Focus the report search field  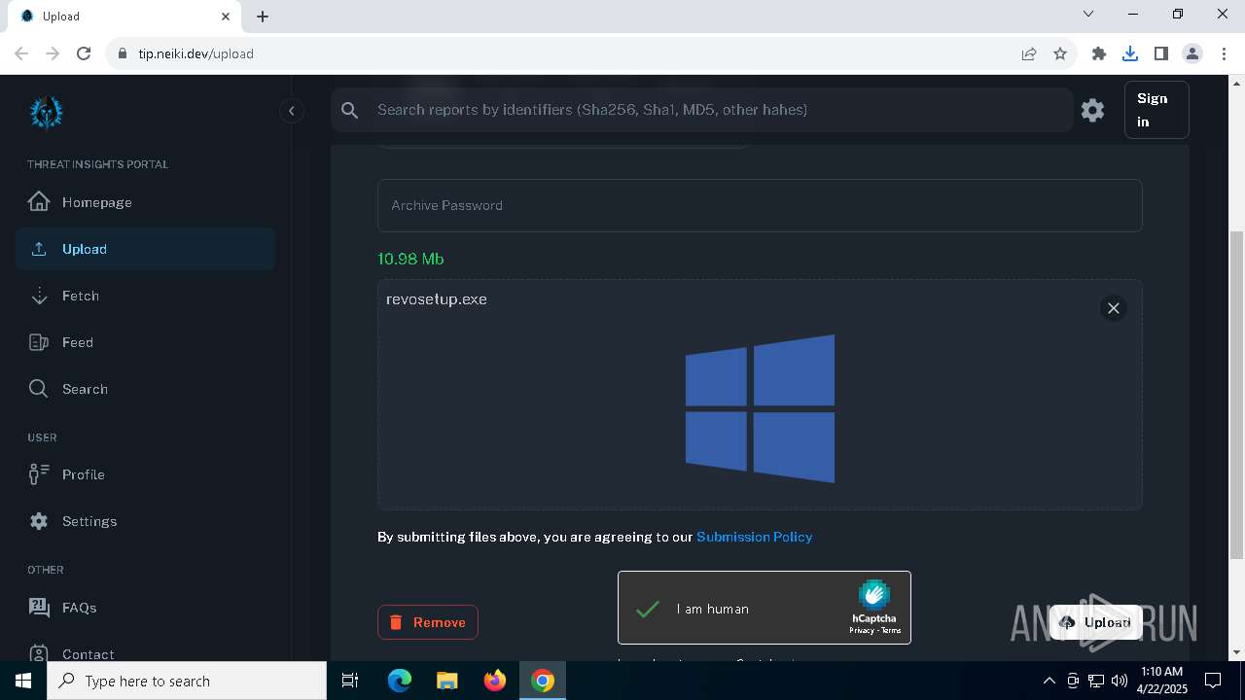pos(720,110)
